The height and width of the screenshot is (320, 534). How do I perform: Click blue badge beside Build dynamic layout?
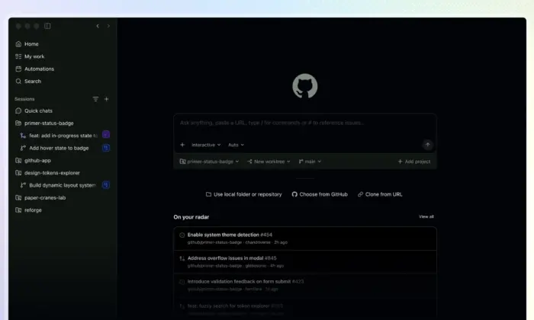[106, 185]
